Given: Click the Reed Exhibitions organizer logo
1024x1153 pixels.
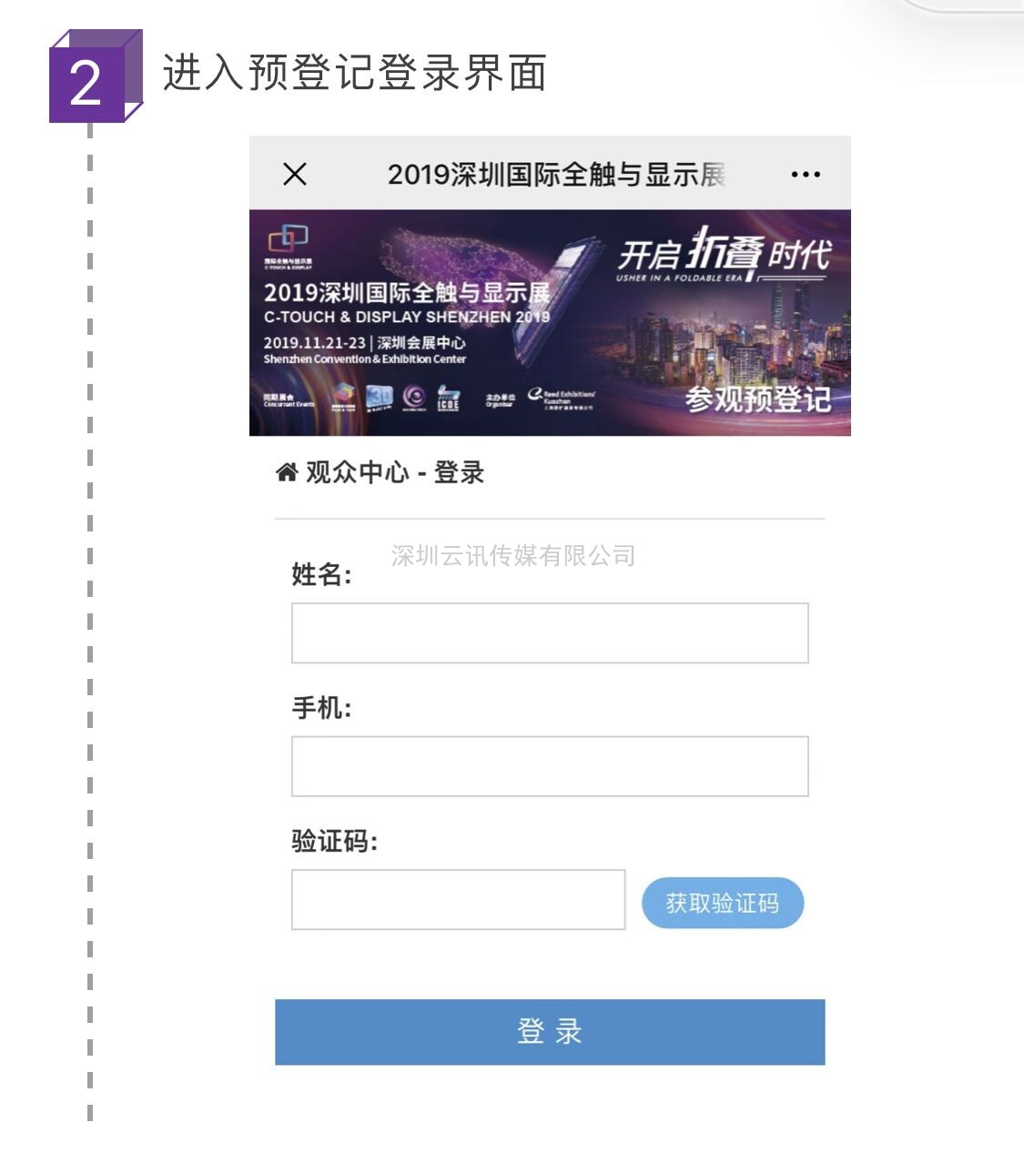Looking at the screenshot, I should [561, 399].
